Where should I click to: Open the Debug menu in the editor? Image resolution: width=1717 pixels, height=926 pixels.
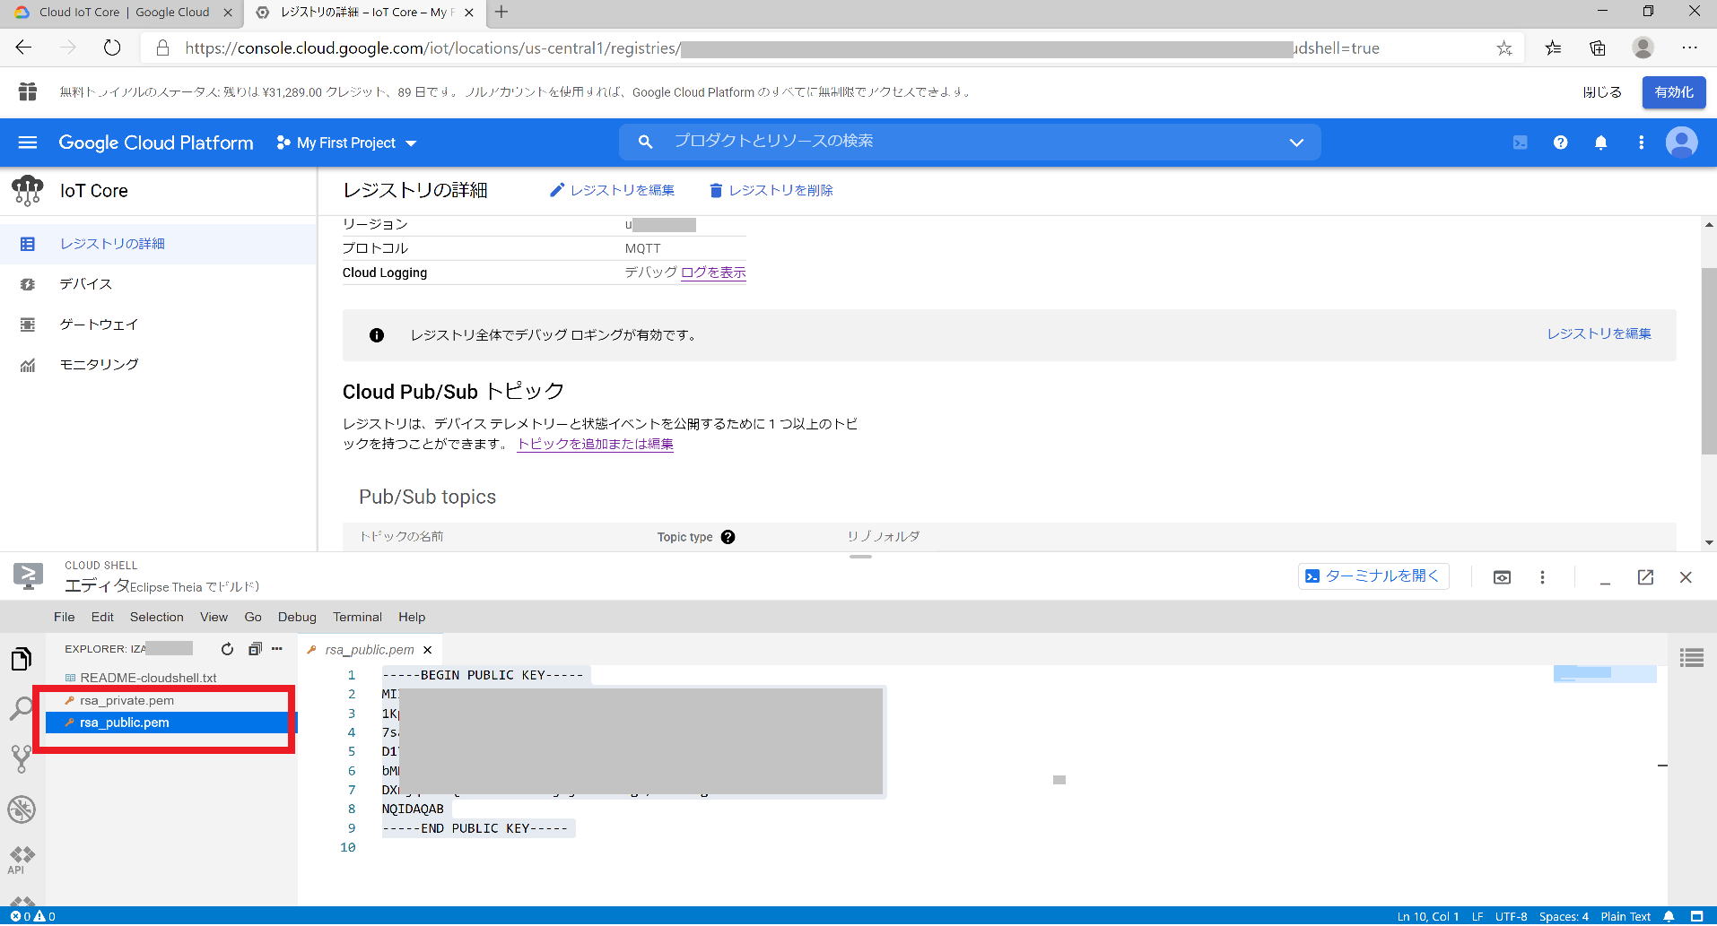297,617
